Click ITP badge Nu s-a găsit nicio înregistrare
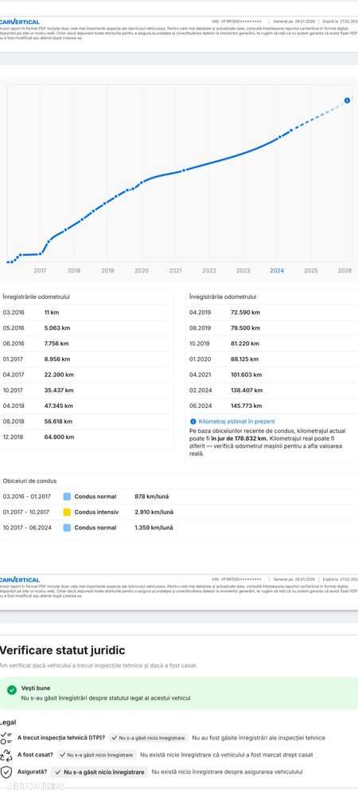358x797 pixels. (x=149, y=738)
